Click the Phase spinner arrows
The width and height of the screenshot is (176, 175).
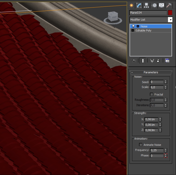coord(166,156)
